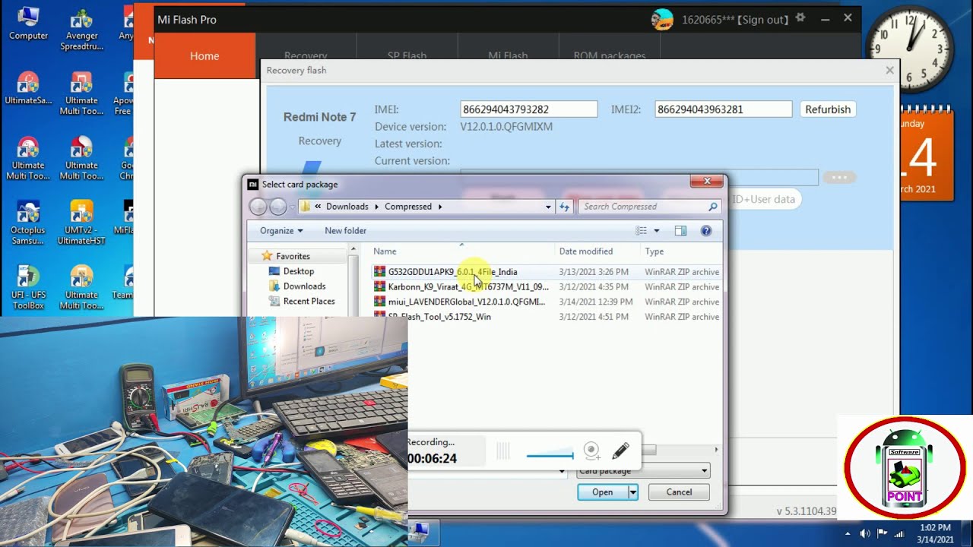Click the Search Compressed field
Image resolution: width=973 pixels, height=547 pixels.
coord(648,207)
